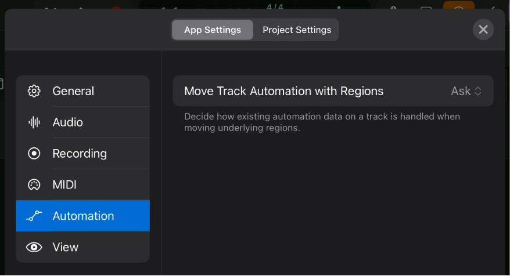Open the Ask dropdown value
Image resolution: width=510 pixels, height=276 pixels.
point(461,91)
